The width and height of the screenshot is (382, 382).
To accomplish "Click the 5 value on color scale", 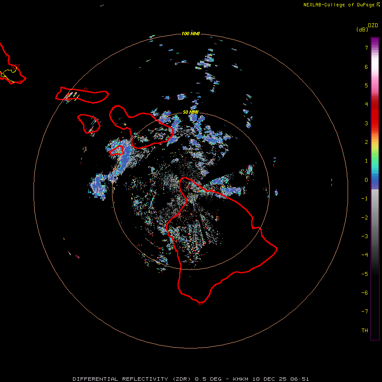I will point(366,85).
